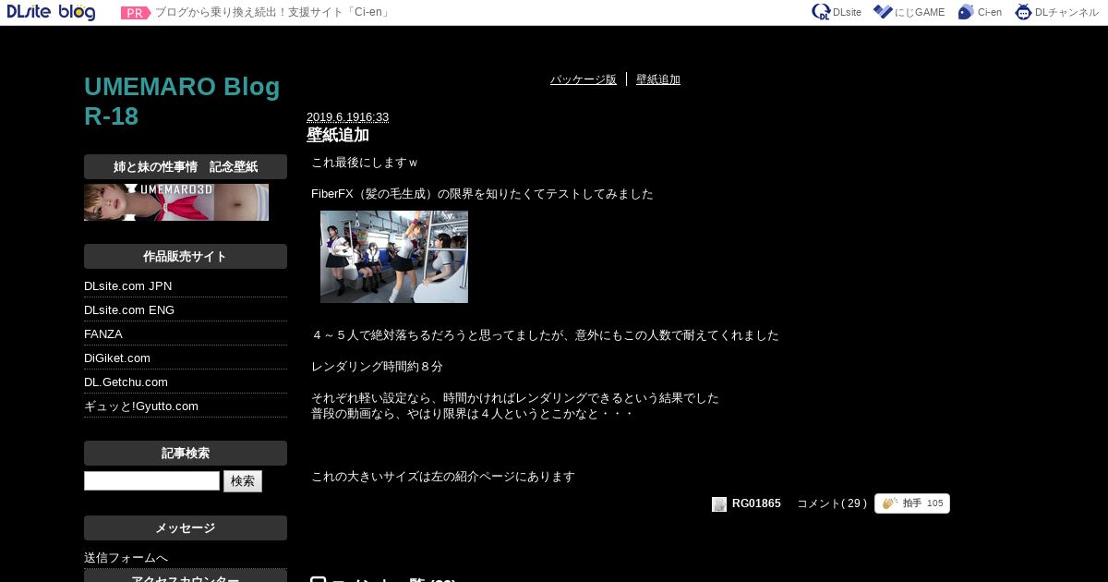This screenshot has height=582, width=1108.
Task: Focus the article search input field
Action: 151,481
